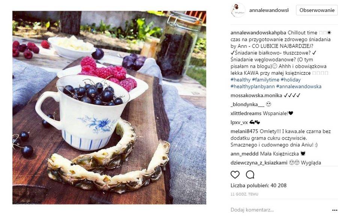View dziewczyna_z_ksiazkami profile
338x216 pixels.
pos(259,163)
